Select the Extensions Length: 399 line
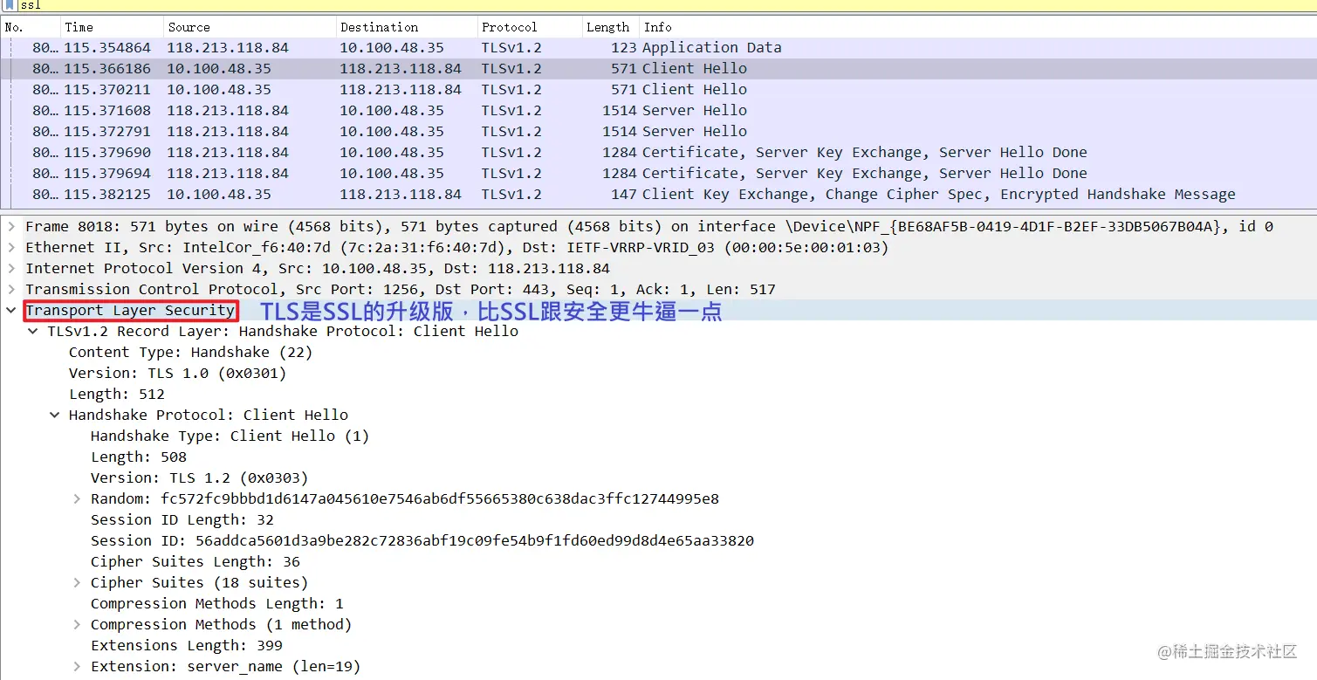 tap(187, 646)
